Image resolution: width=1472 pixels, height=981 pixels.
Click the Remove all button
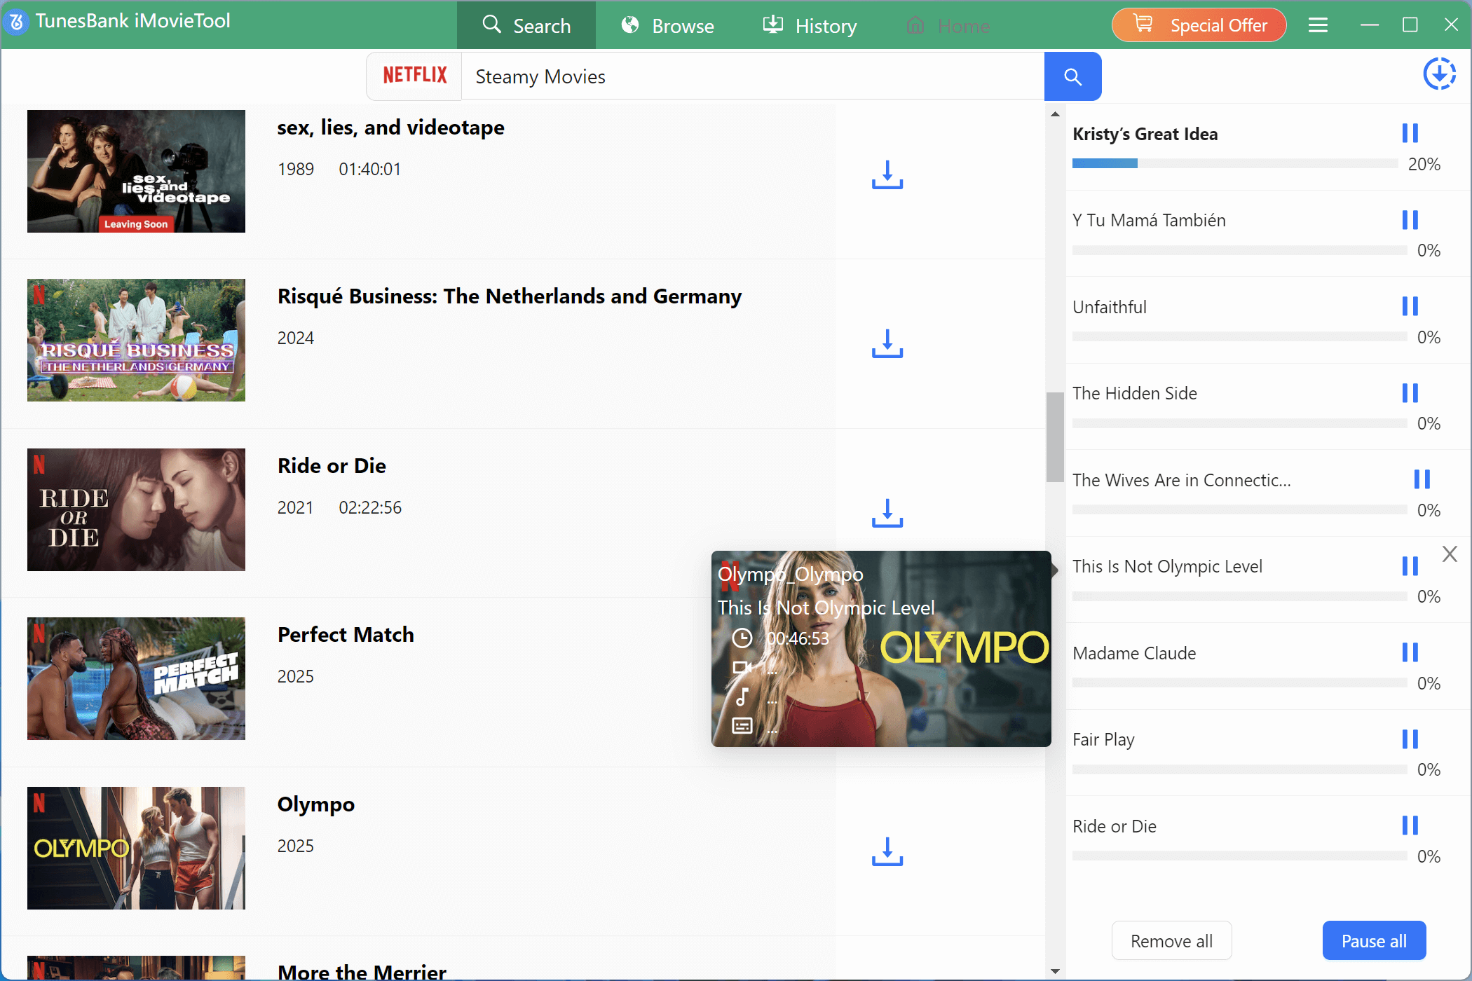pos(1171,940)
